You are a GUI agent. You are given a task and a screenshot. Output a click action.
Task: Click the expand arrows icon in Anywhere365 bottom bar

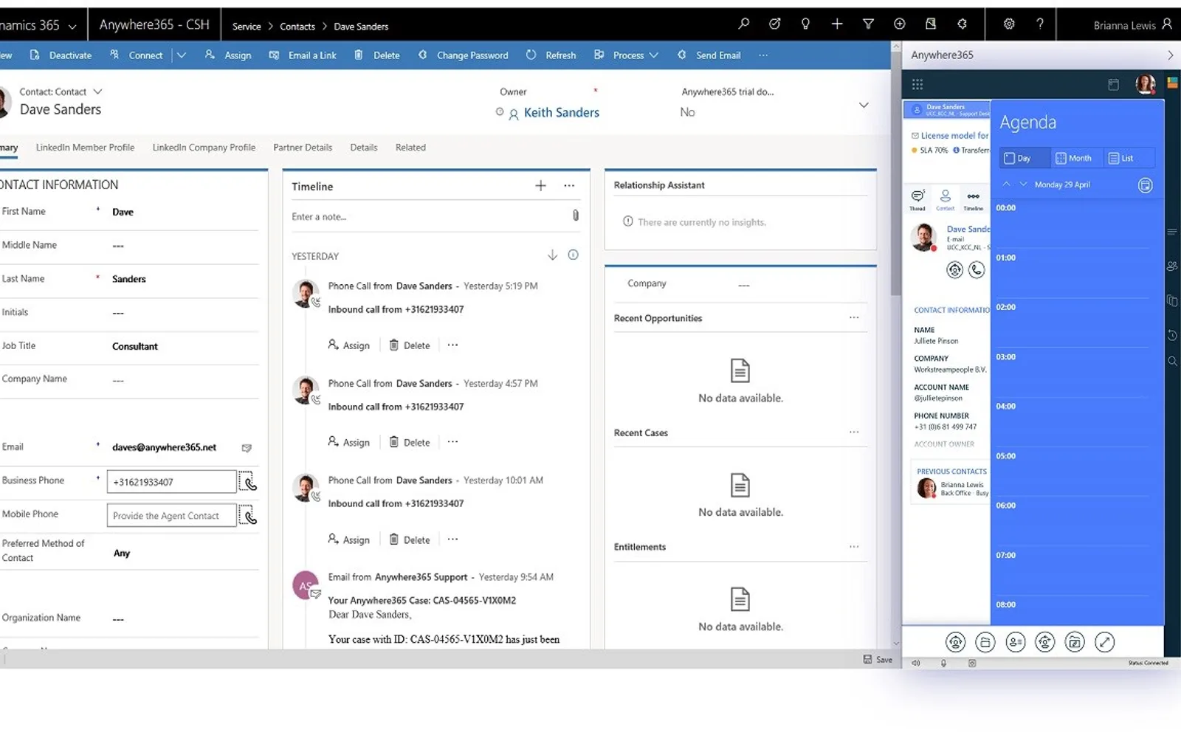[1105, 642]
